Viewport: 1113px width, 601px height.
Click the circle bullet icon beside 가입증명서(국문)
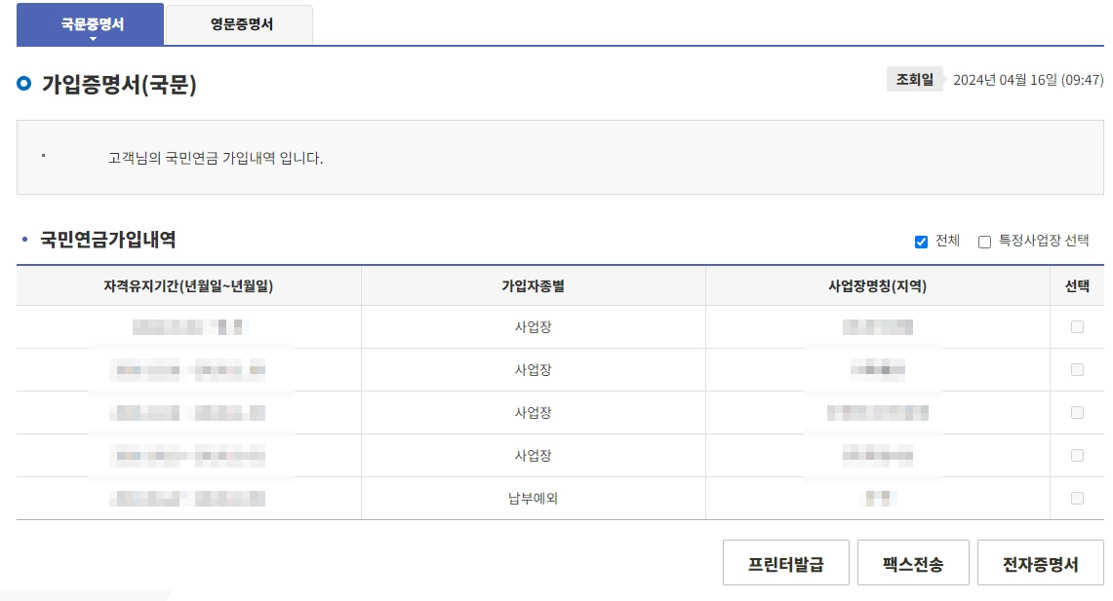pos(24,84)
